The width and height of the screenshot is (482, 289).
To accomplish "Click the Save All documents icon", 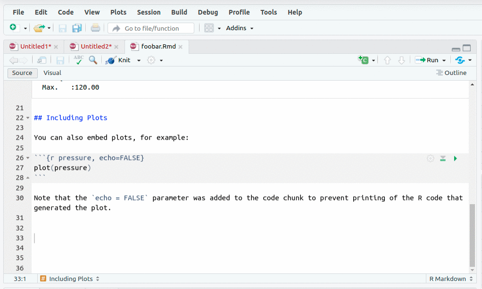I will [76, 28].
